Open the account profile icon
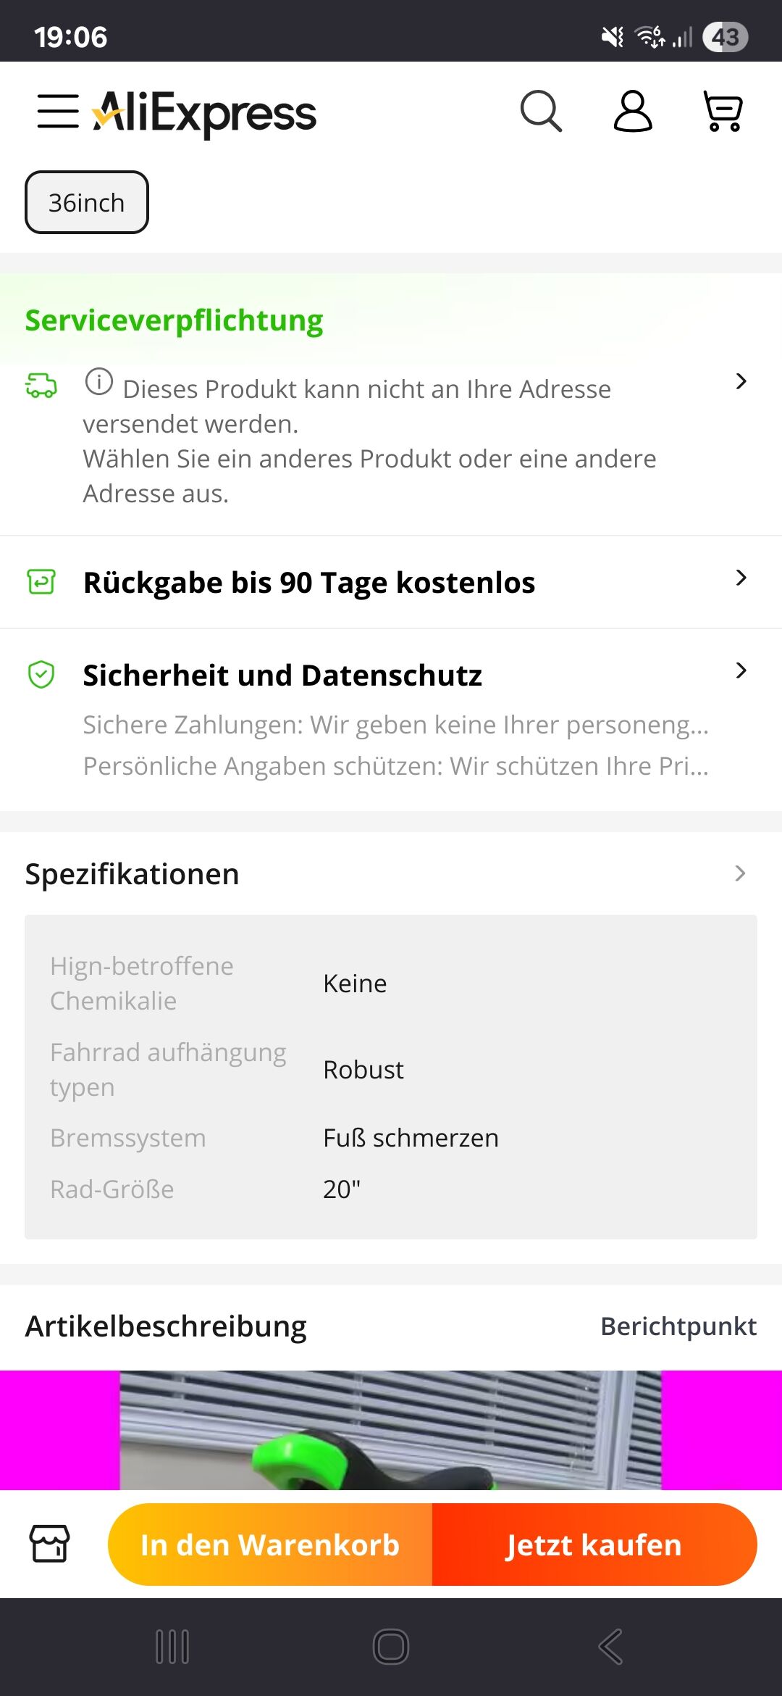This screenshot has height=1696, width=782. (633, 111)
